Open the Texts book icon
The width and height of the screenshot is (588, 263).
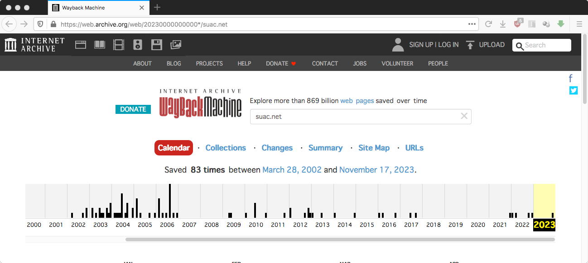click(100, 45)
